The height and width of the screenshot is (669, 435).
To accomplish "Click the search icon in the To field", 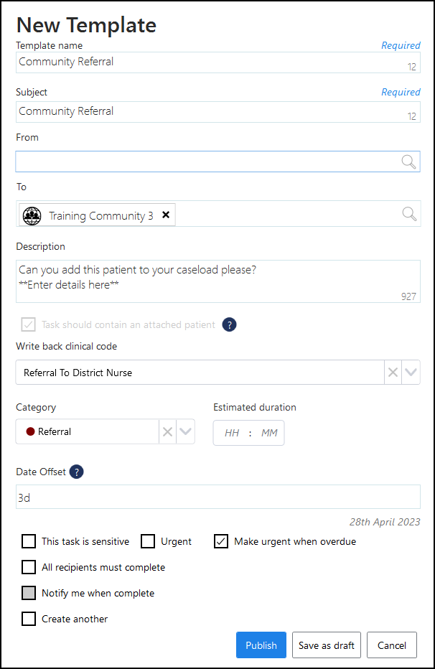I will tap(408, 214).
